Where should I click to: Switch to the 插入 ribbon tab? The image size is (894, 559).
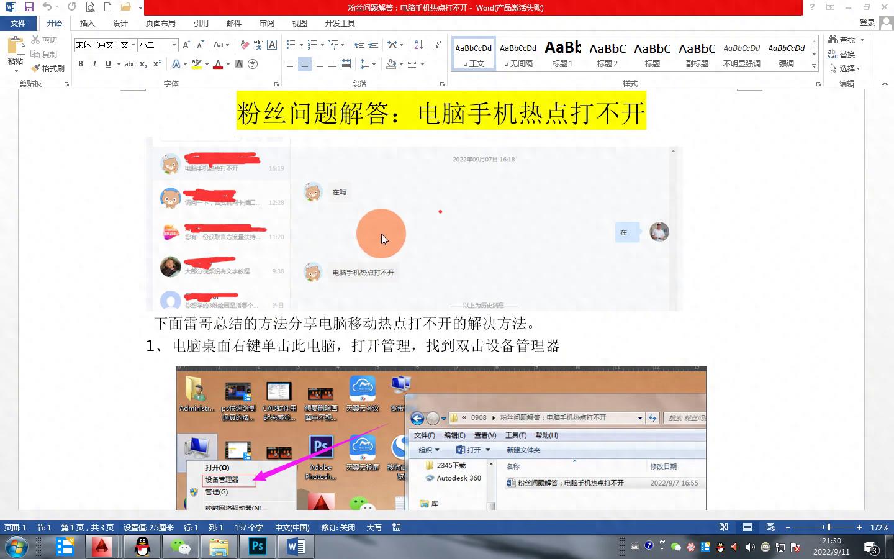(x=88, y=23)
